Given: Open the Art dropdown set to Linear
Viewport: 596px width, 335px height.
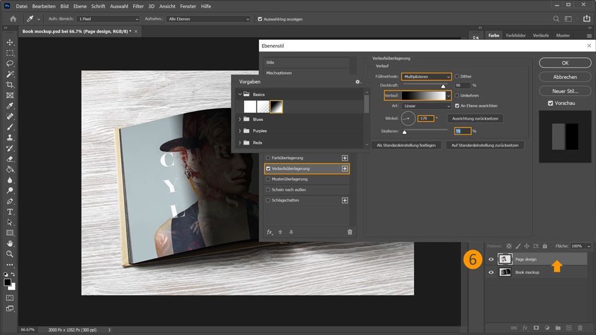Looking at the screenshot, I should [x=426, y=106].
